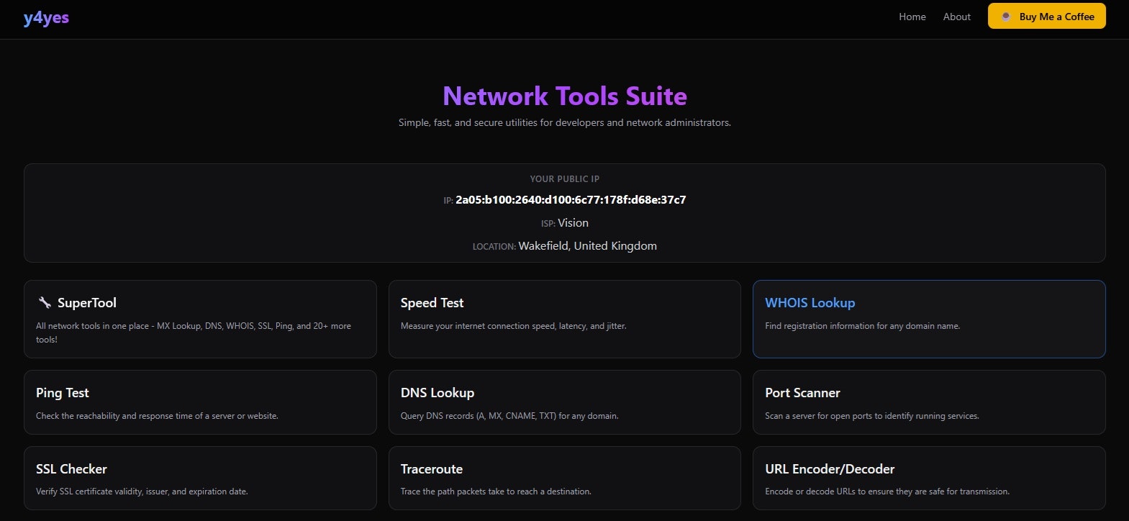1129x521 pixels.
Task: Click URL Encoder description about safe transmission
Action: pos(887,491)
